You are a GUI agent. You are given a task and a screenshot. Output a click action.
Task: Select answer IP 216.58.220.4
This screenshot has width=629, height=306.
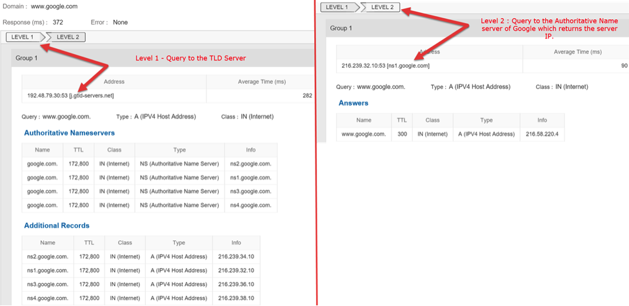pyautogui.click(x=542, y=134)
